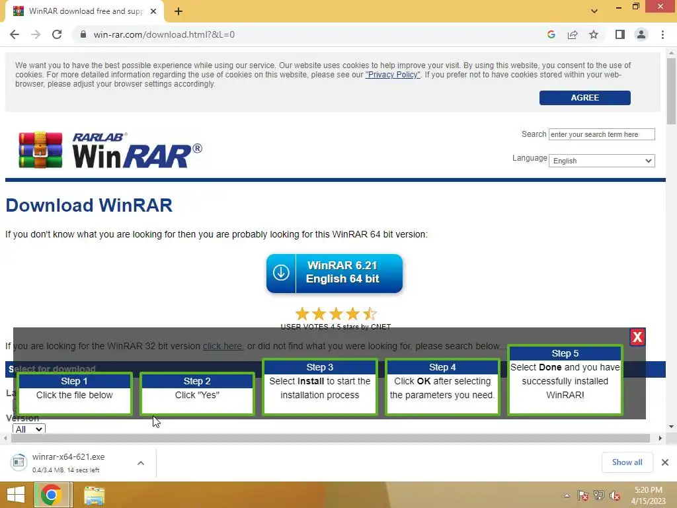Open the Chrome profile avatar
Image resolution: width=677 pixels, height=508 pixels.
coord(641,34)
